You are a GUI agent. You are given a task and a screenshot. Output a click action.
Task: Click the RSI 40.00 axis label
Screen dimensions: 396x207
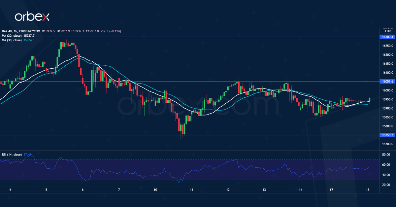(386, 175)
